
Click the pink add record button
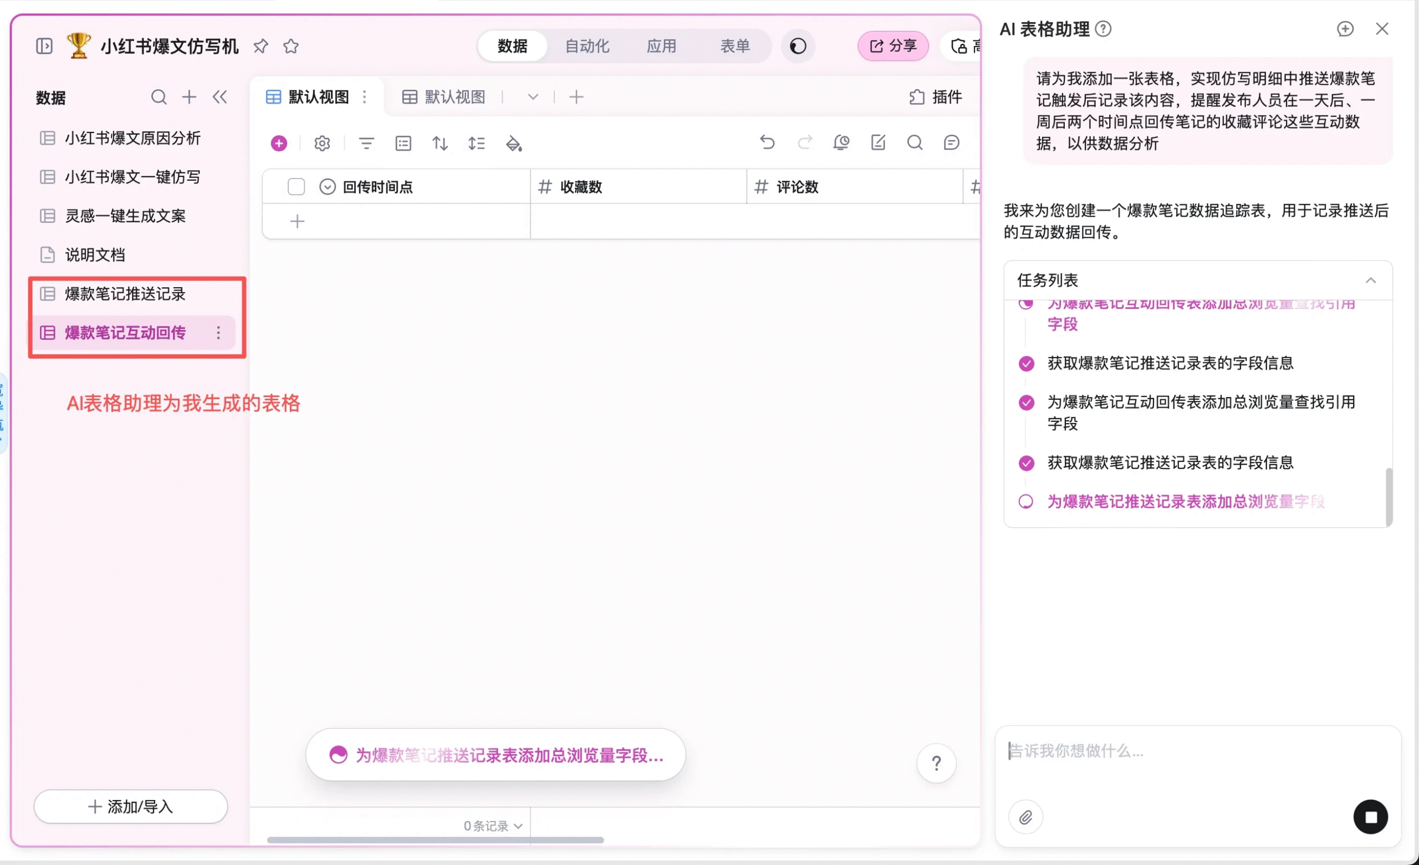(279, 143)
